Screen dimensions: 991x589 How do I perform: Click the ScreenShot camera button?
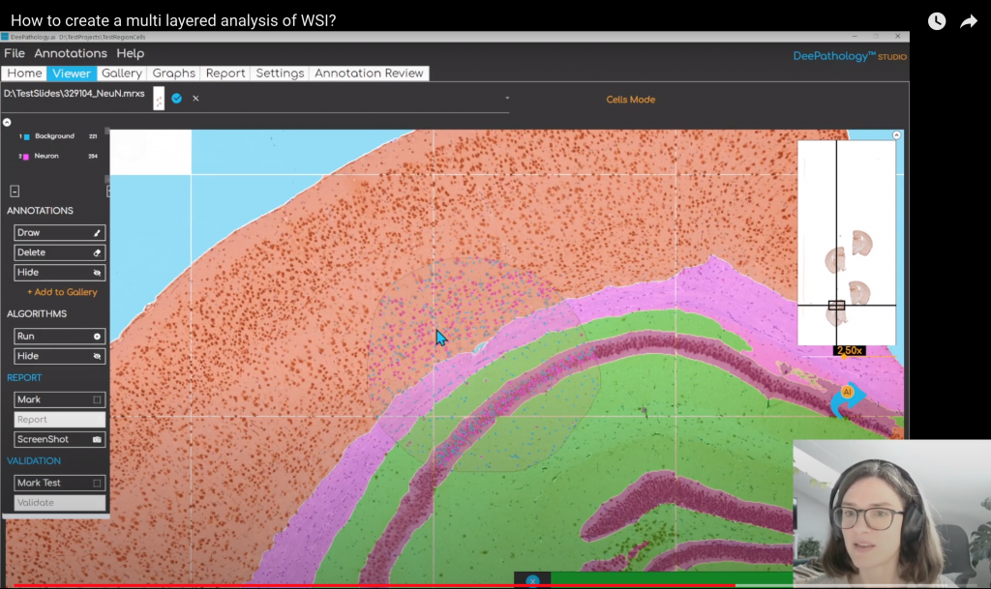(x=59, y=439)
